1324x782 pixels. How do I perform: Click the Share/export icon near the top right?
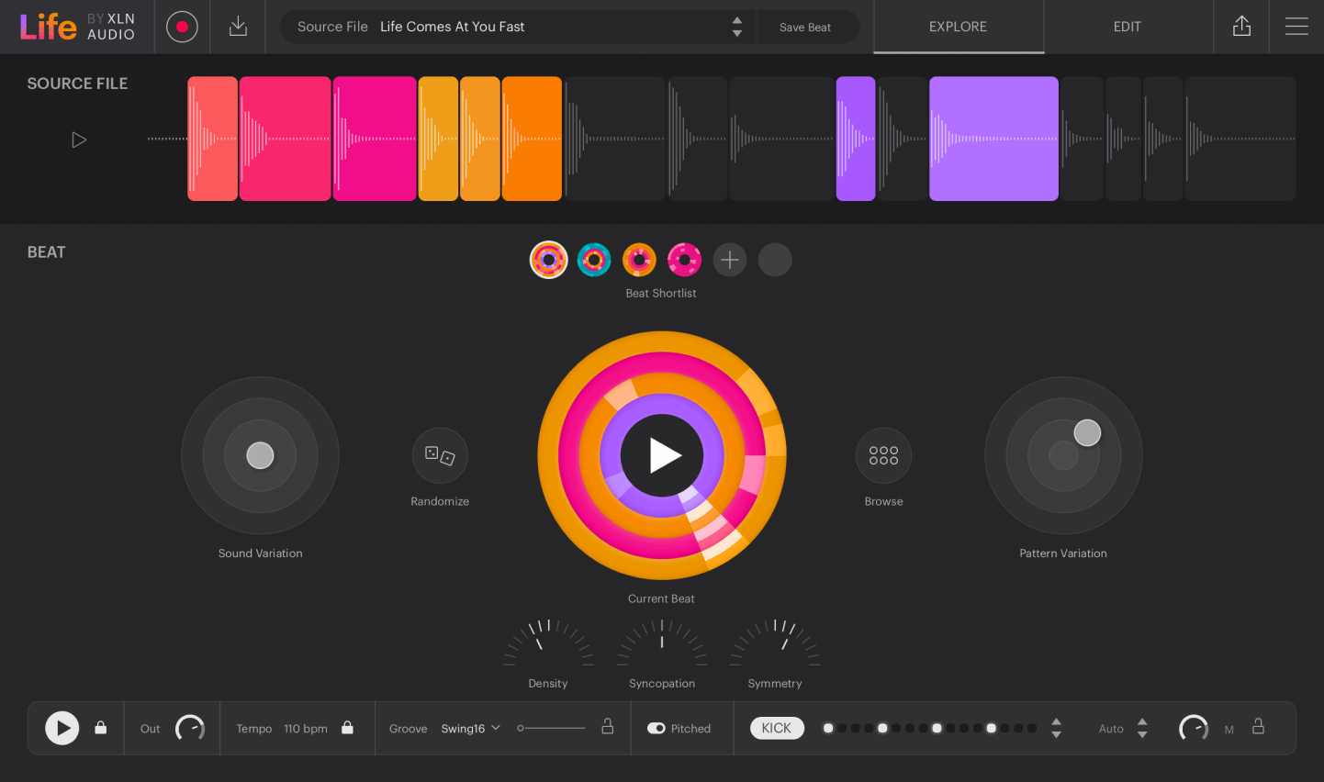click(x=1240, y=27)
